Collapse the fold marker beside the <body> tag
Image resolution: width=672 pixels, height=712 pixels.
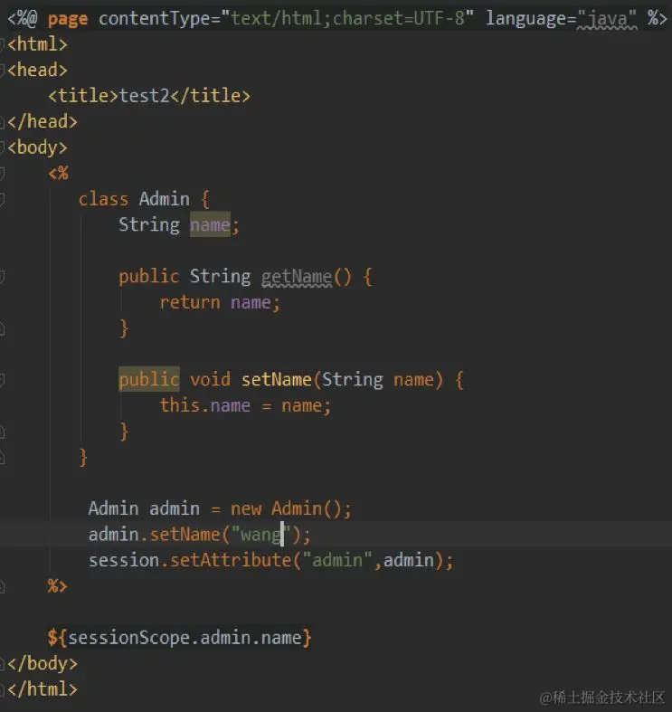point(2,147)
